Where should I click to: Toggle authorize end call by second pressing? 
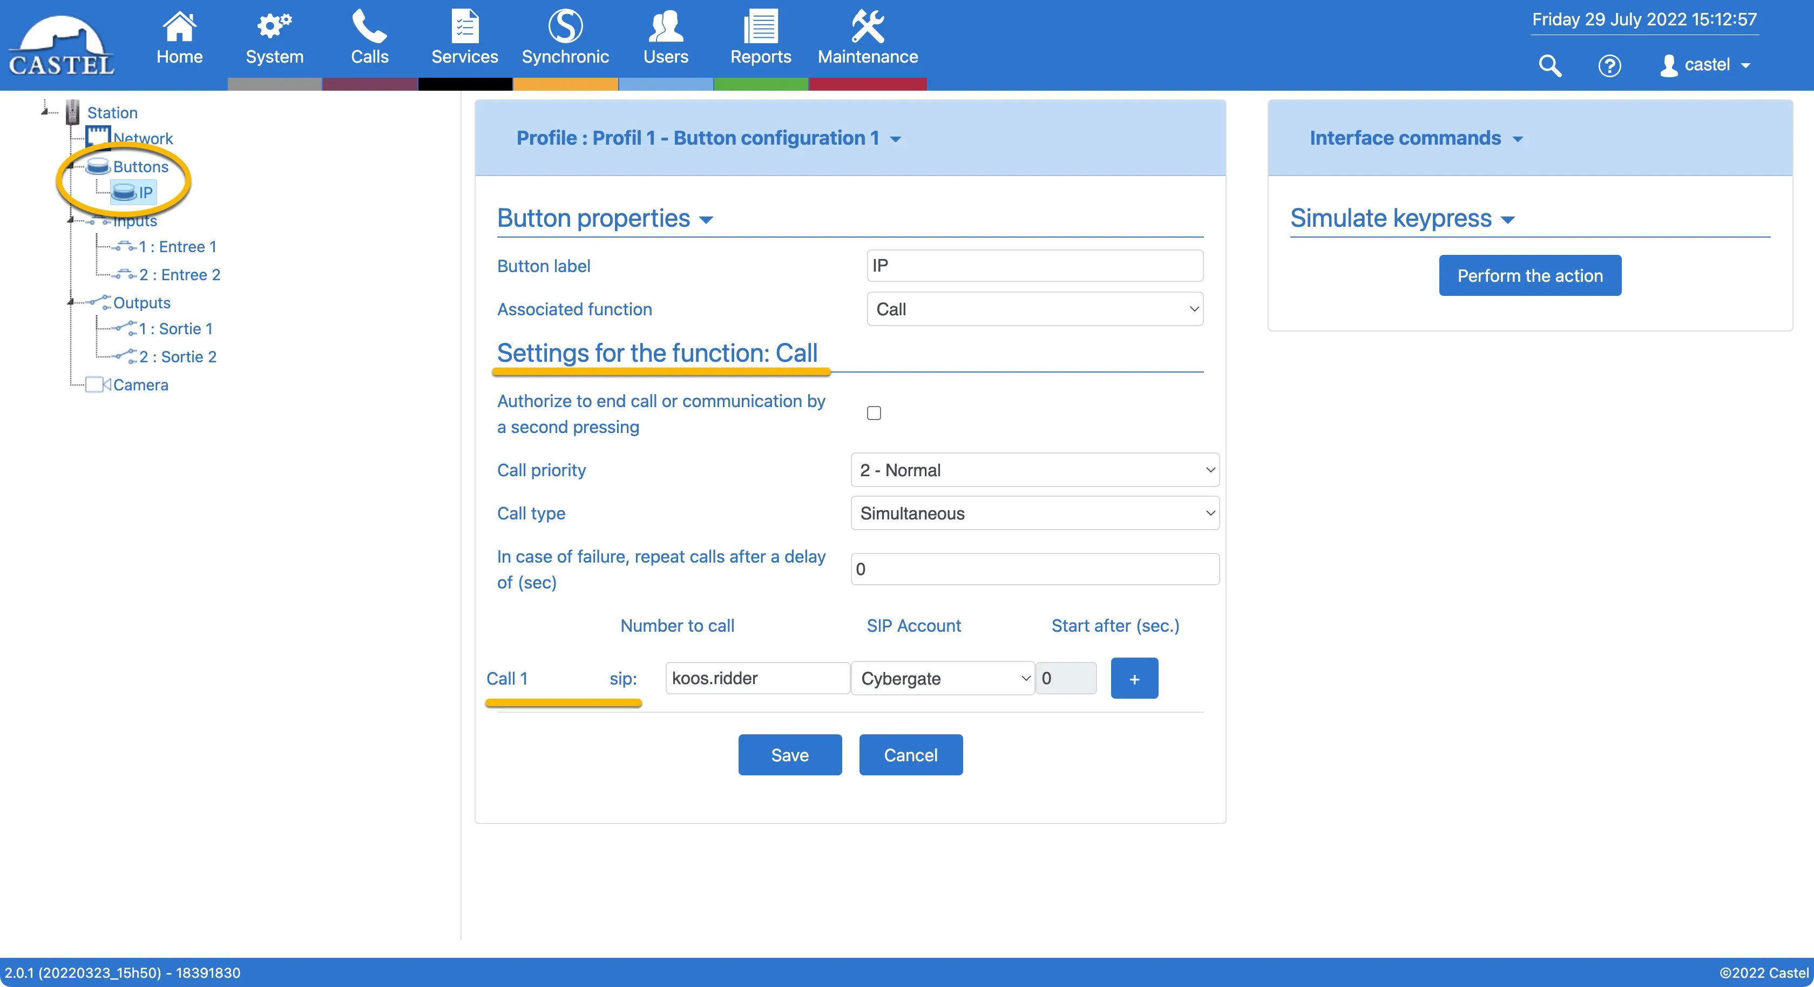click(x=874, y=414)
